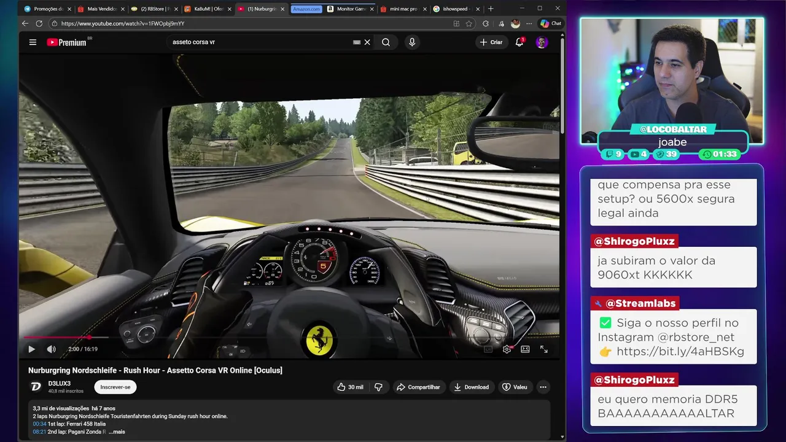Viewport: 786px width, 442px height.
Task: Switch to theater mode
Action: (525, 349)
